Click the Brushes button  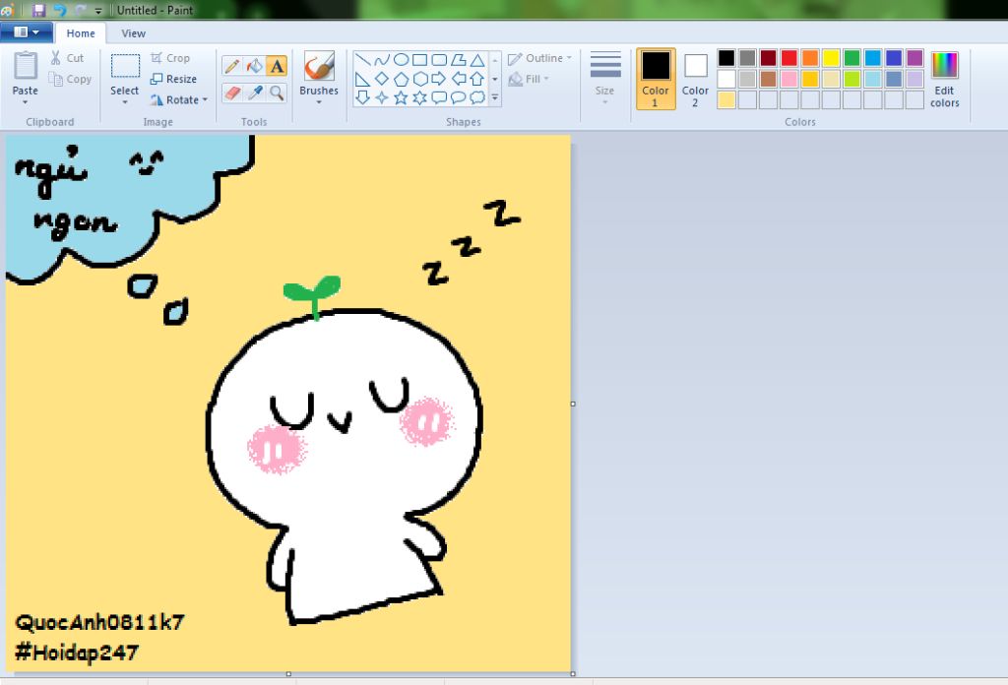click(319, 73)
